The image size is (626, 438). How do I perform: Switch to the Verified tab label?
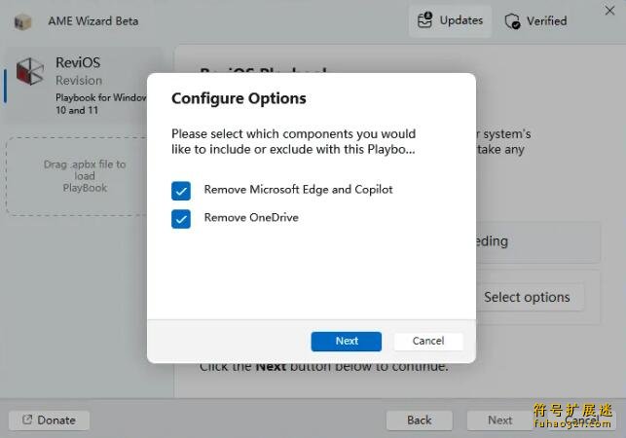(546, 20)
